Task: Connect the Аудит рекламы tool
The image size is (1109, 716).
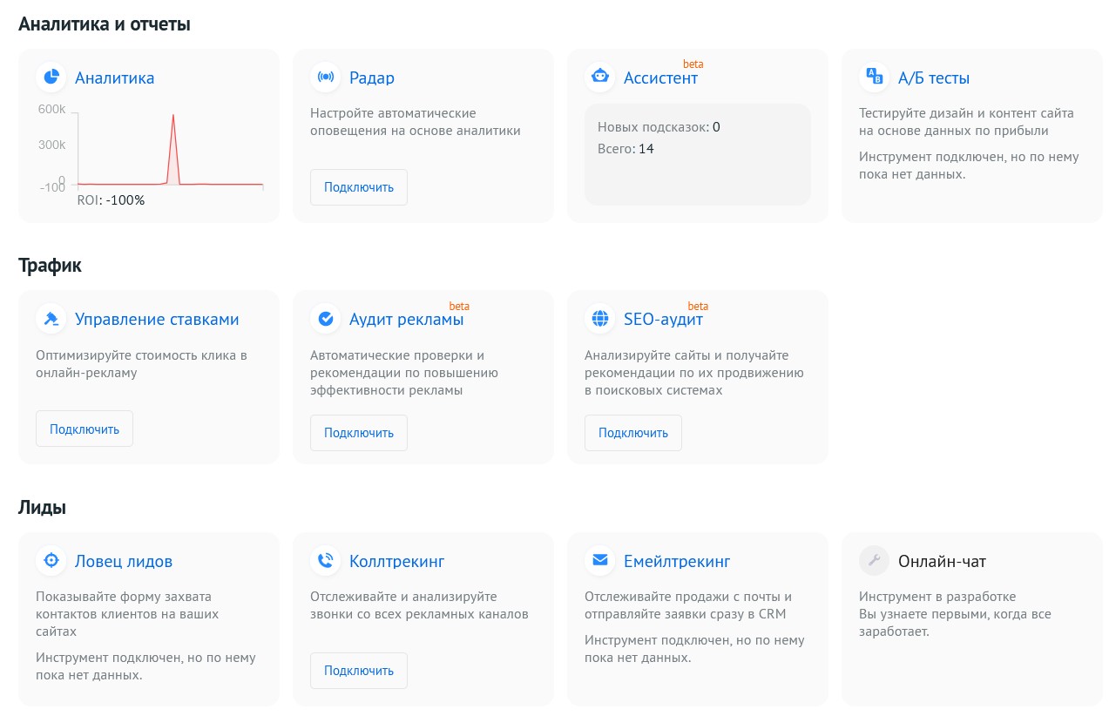Action: (x=359, y=433)
